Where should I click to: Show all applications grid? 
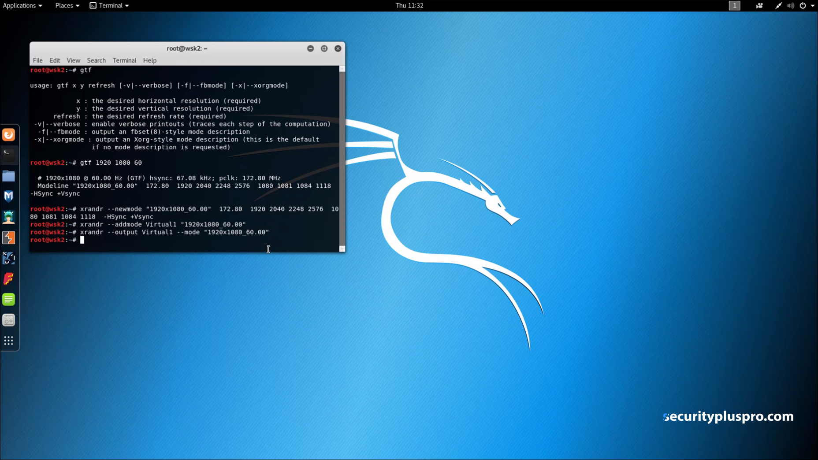click(9, 341)
